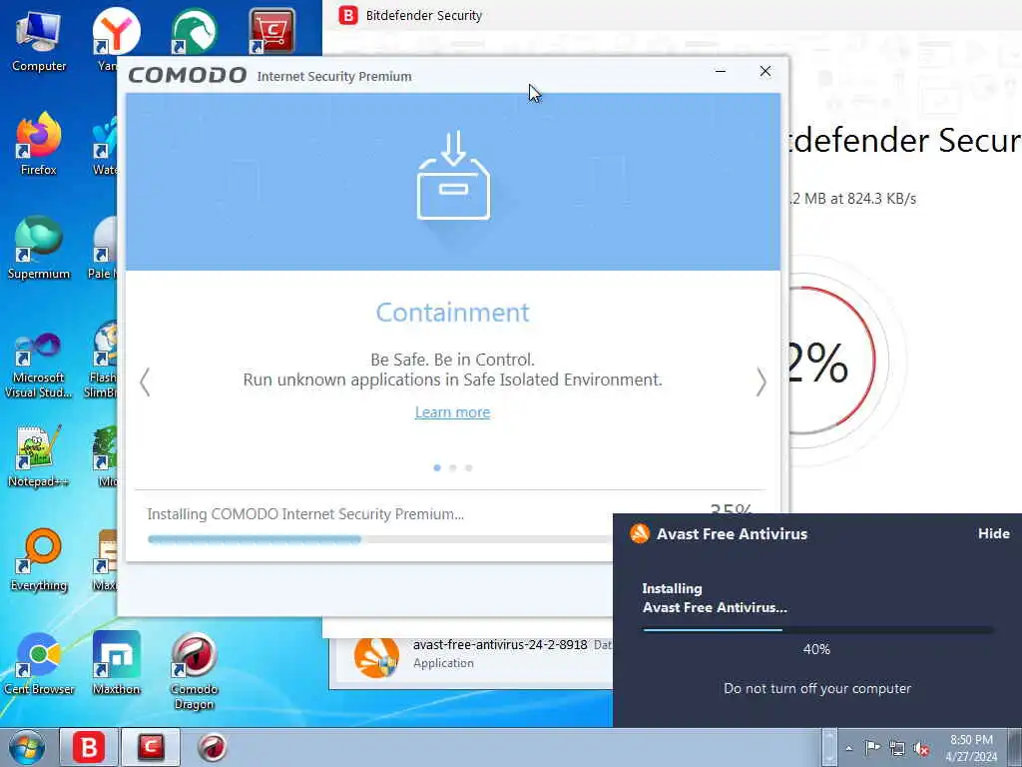Screen dimensions: 1022x767
Task: Click Comodo Dragon taskbar icon
Action: click(212, 747)
